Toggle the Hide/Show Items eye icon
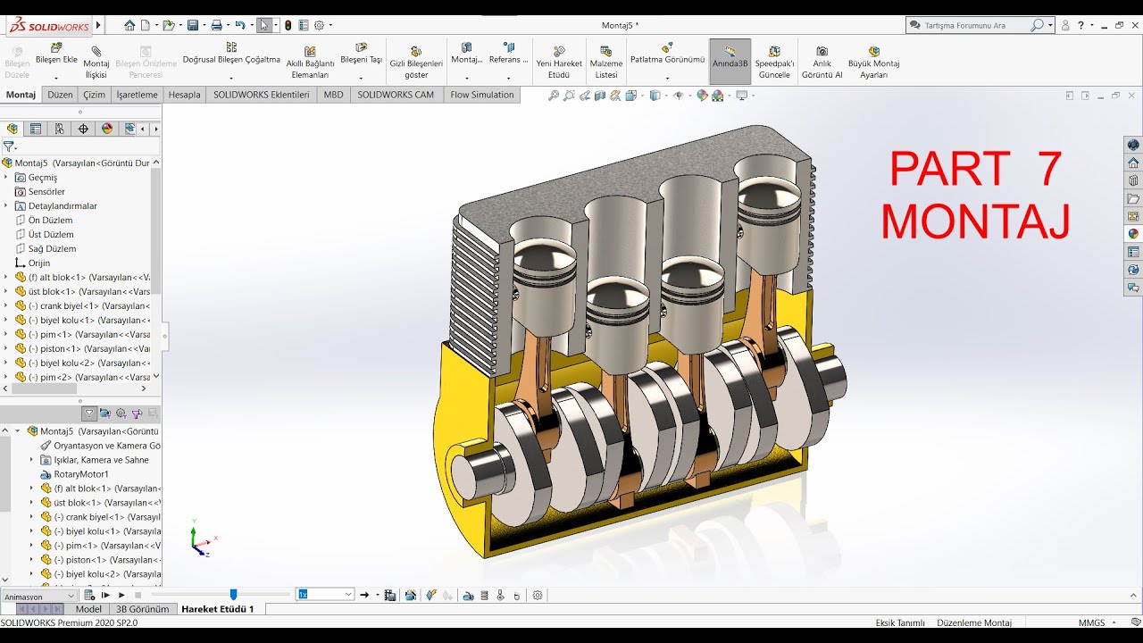The image size is (1143, 643). point(680,96)
